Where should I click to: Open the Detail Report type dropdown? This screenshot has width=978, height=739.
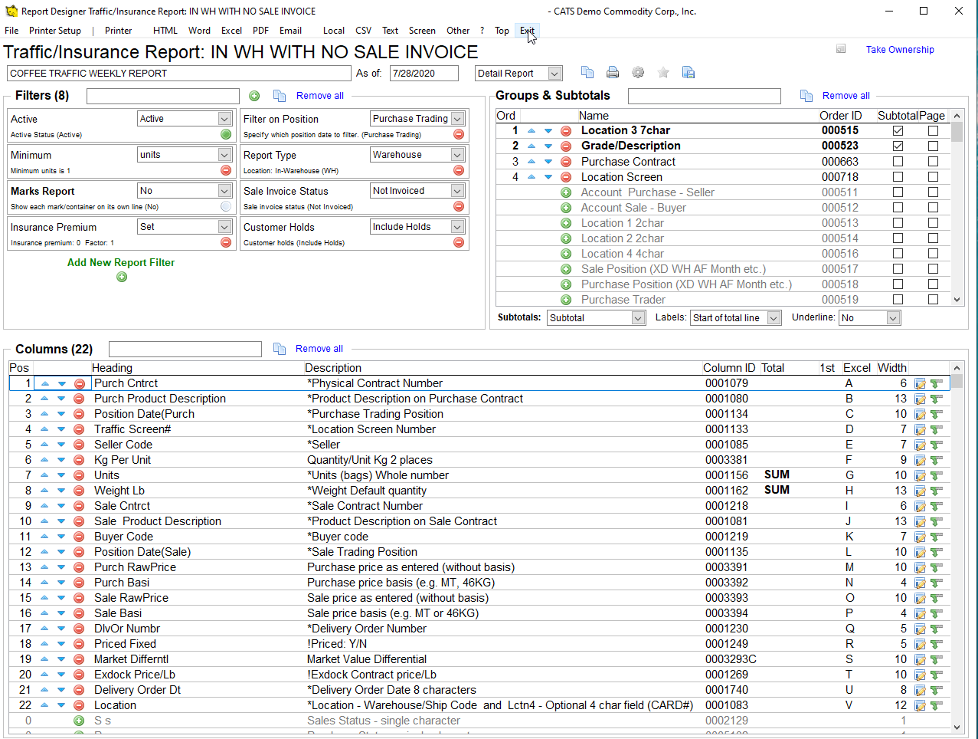(555, 74)
